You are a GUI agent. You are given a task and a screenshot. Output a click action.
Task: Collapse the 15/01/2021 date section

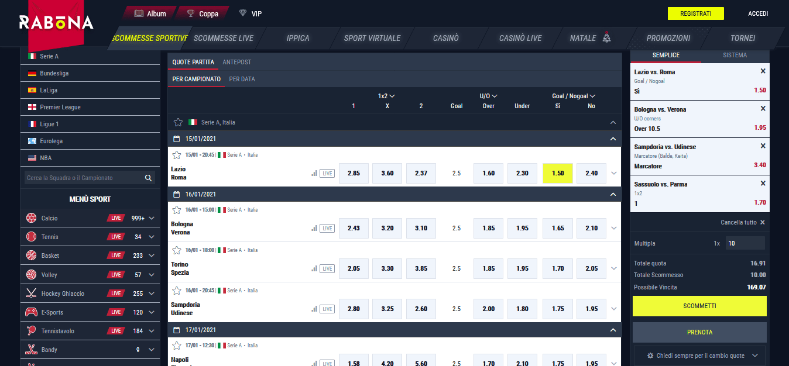click(613, 139)
